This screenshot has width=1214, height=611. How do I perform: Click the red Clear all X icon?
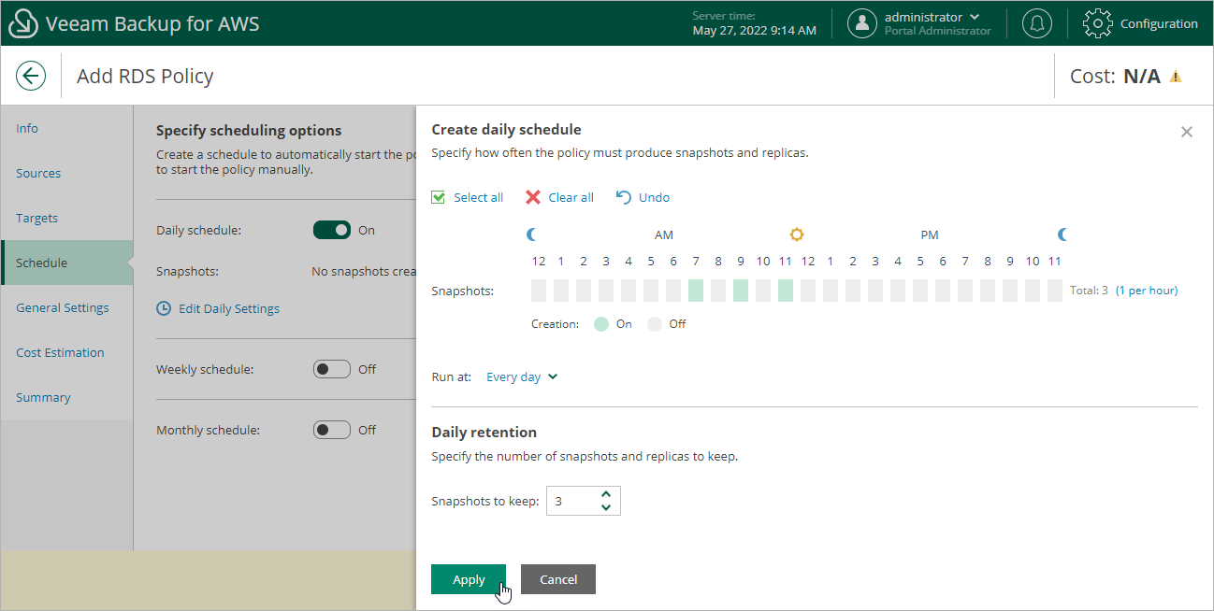(533, 197)
